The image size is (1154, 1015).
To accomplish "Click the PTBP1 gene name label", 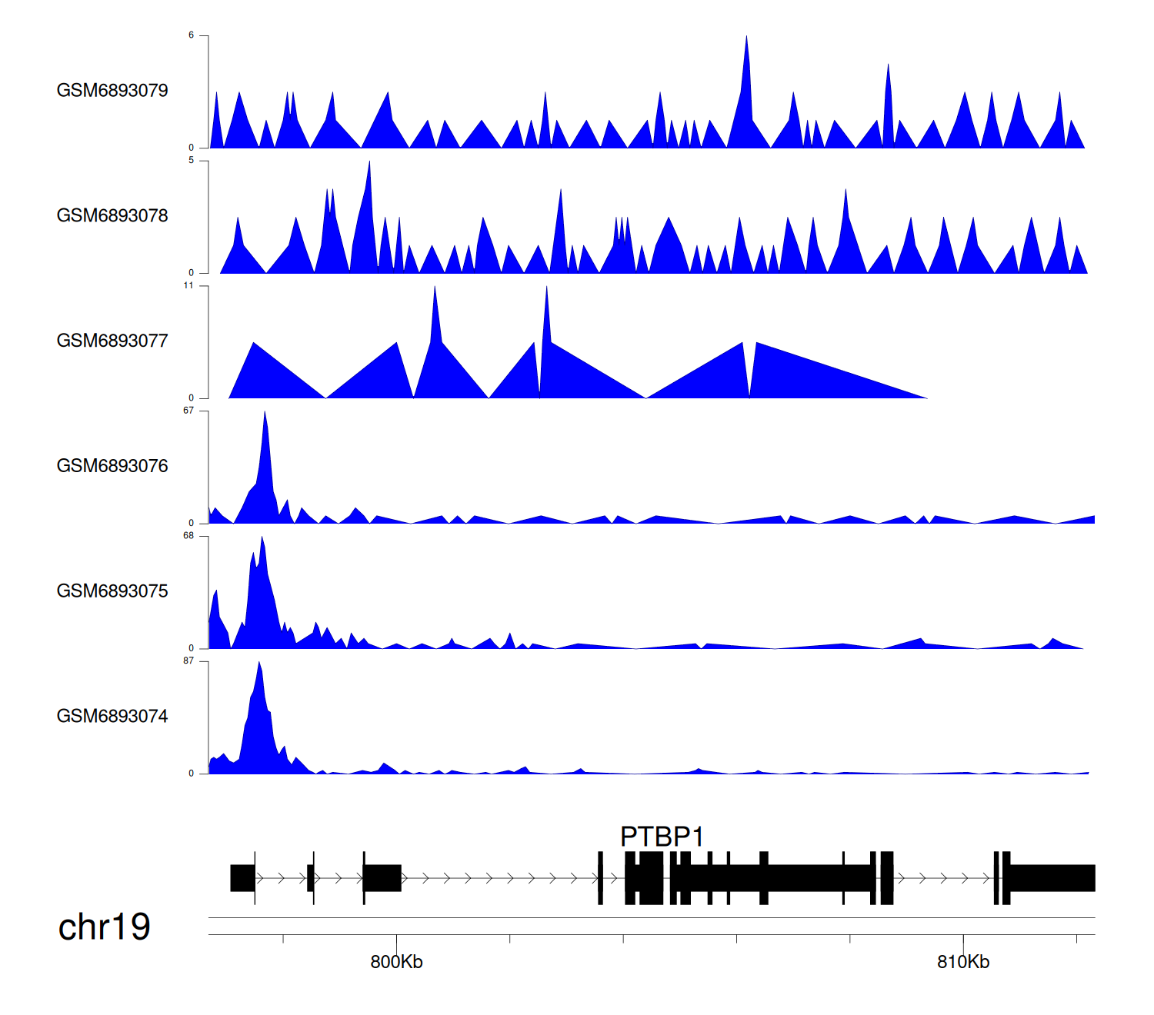I will click(662, 837).
